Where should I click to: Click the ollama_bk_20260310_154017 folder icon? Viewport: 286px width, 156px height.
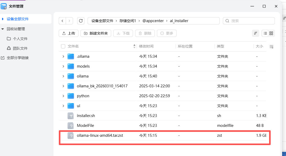pyautogui.click(x=71, y=86)
